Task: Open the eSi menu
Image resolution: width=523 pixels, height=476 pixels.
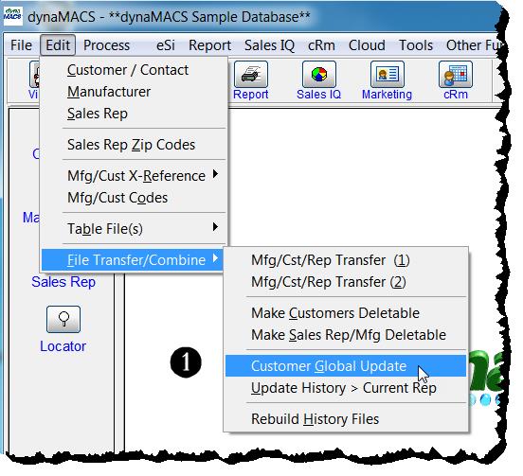Action: 166,45
